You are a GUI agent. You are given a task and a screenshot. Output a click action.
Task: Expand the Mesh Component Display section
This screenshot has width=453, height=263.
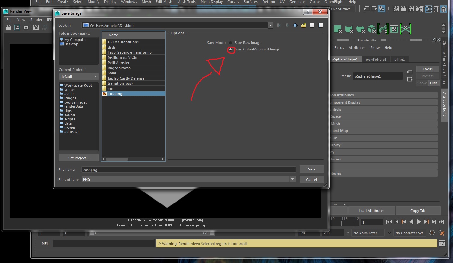tap(383, 102)
